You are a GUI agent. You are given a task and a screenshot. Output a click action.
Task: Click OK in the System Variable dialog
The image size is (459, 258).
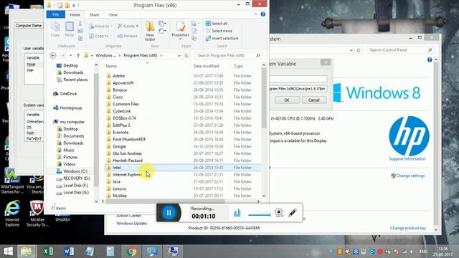coord(287,100)
